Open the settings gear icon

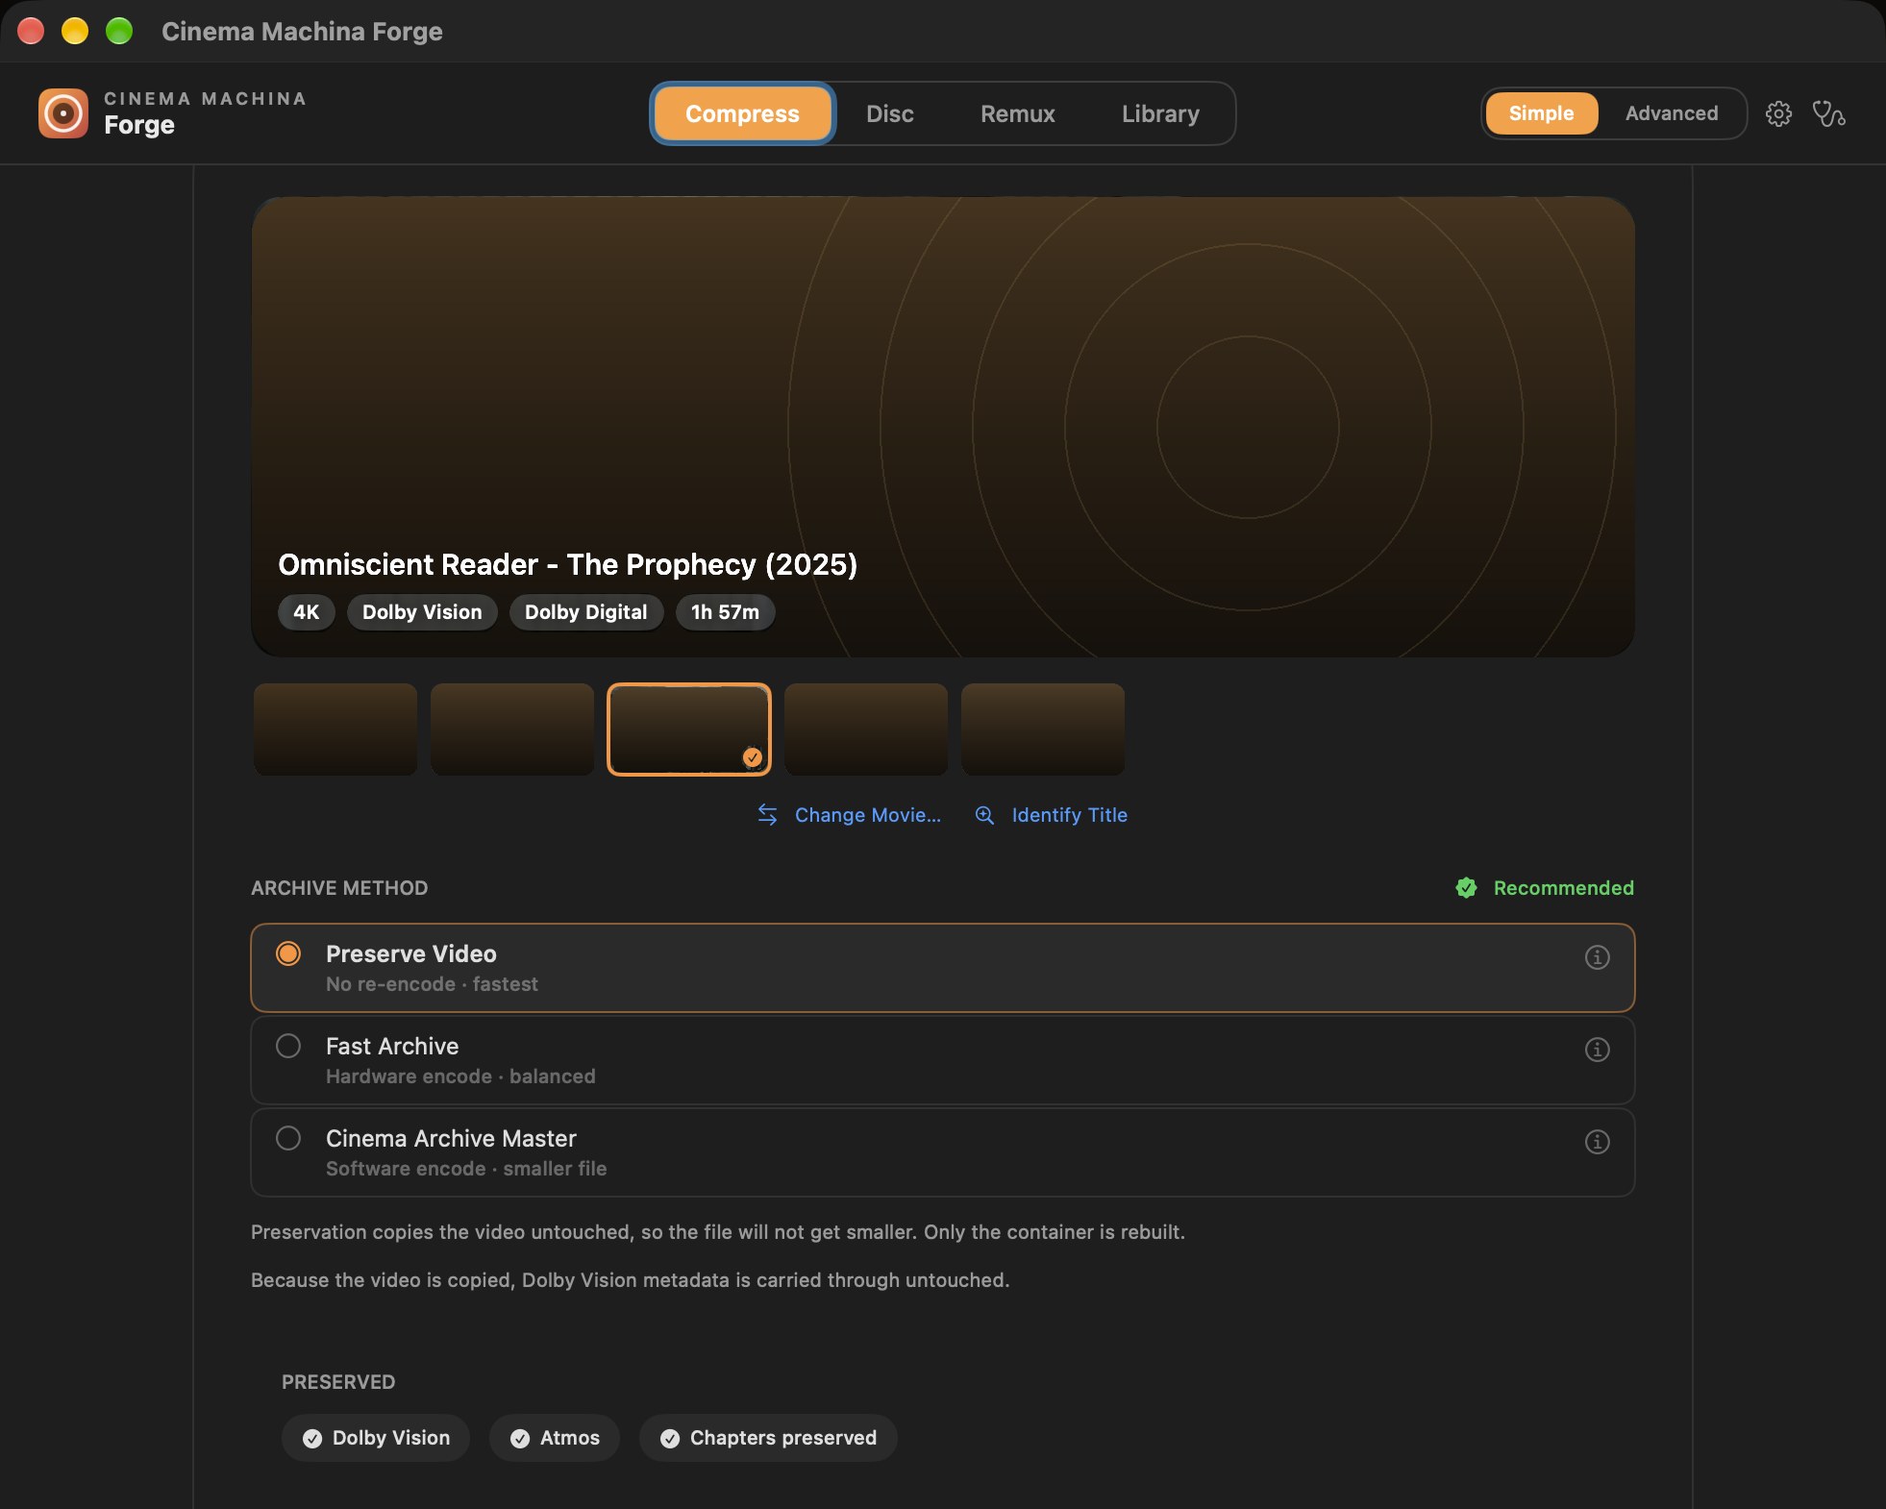1778,113
